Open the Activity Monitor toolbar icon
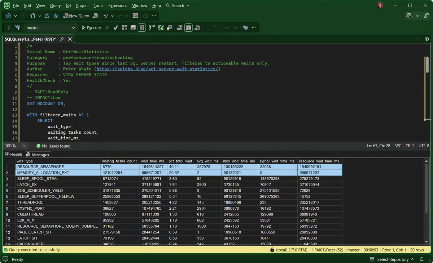This screenshot has height=263, width=433. pos(135,16)
